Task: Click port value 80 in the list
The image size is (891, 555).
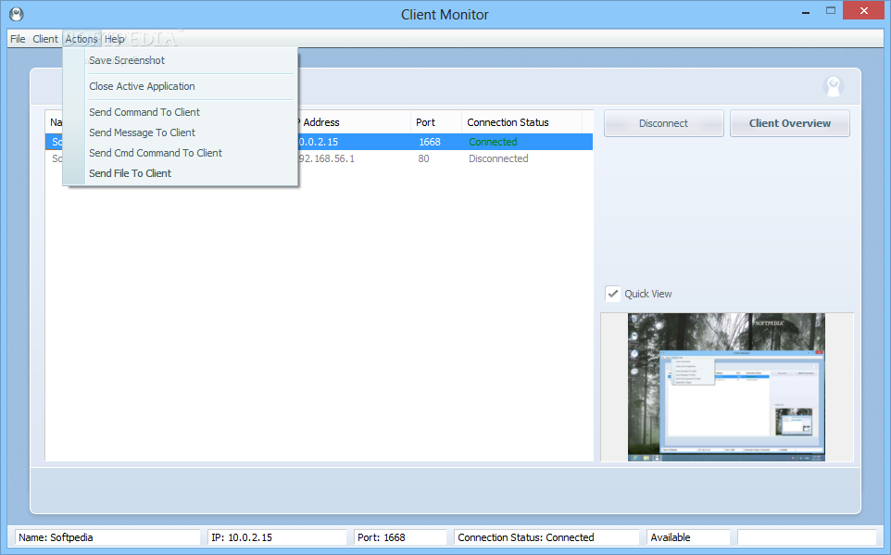Action: [423, 158]
